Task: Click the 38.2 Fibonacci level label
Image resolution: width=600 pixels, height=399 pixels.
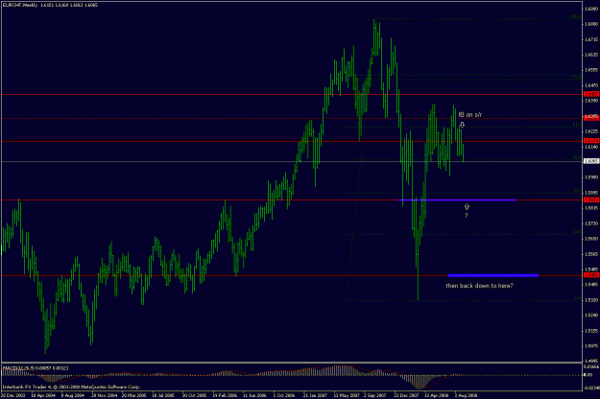Action: pos(577,190)
